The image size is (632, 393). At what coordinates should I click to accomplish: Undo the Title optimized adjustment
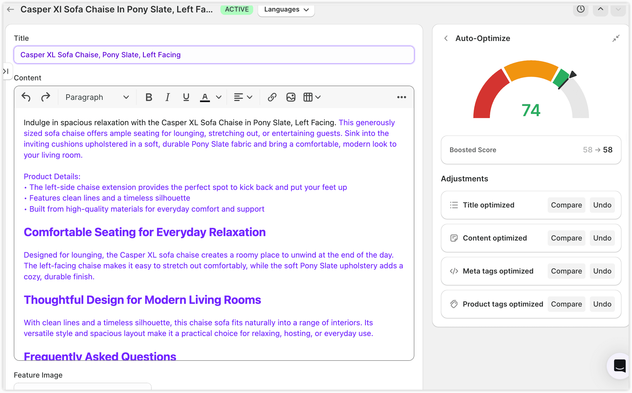pyautogui.click(x=602, y=205)
